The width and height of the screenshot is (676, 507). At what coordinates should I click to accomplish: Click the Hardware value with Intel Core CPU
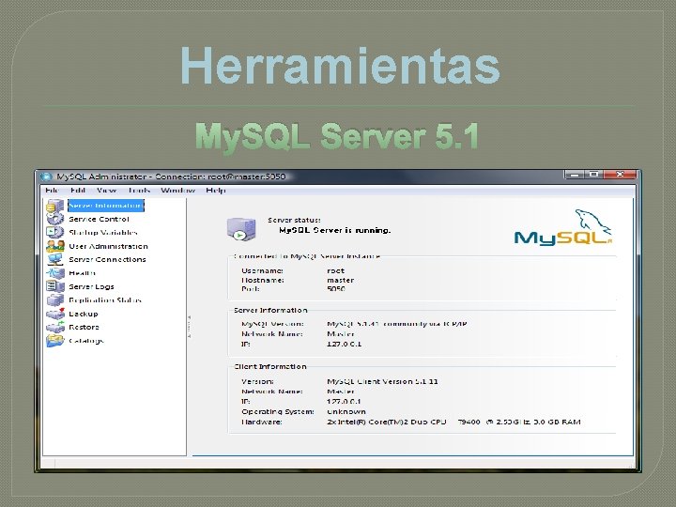[x=453, y=422]
